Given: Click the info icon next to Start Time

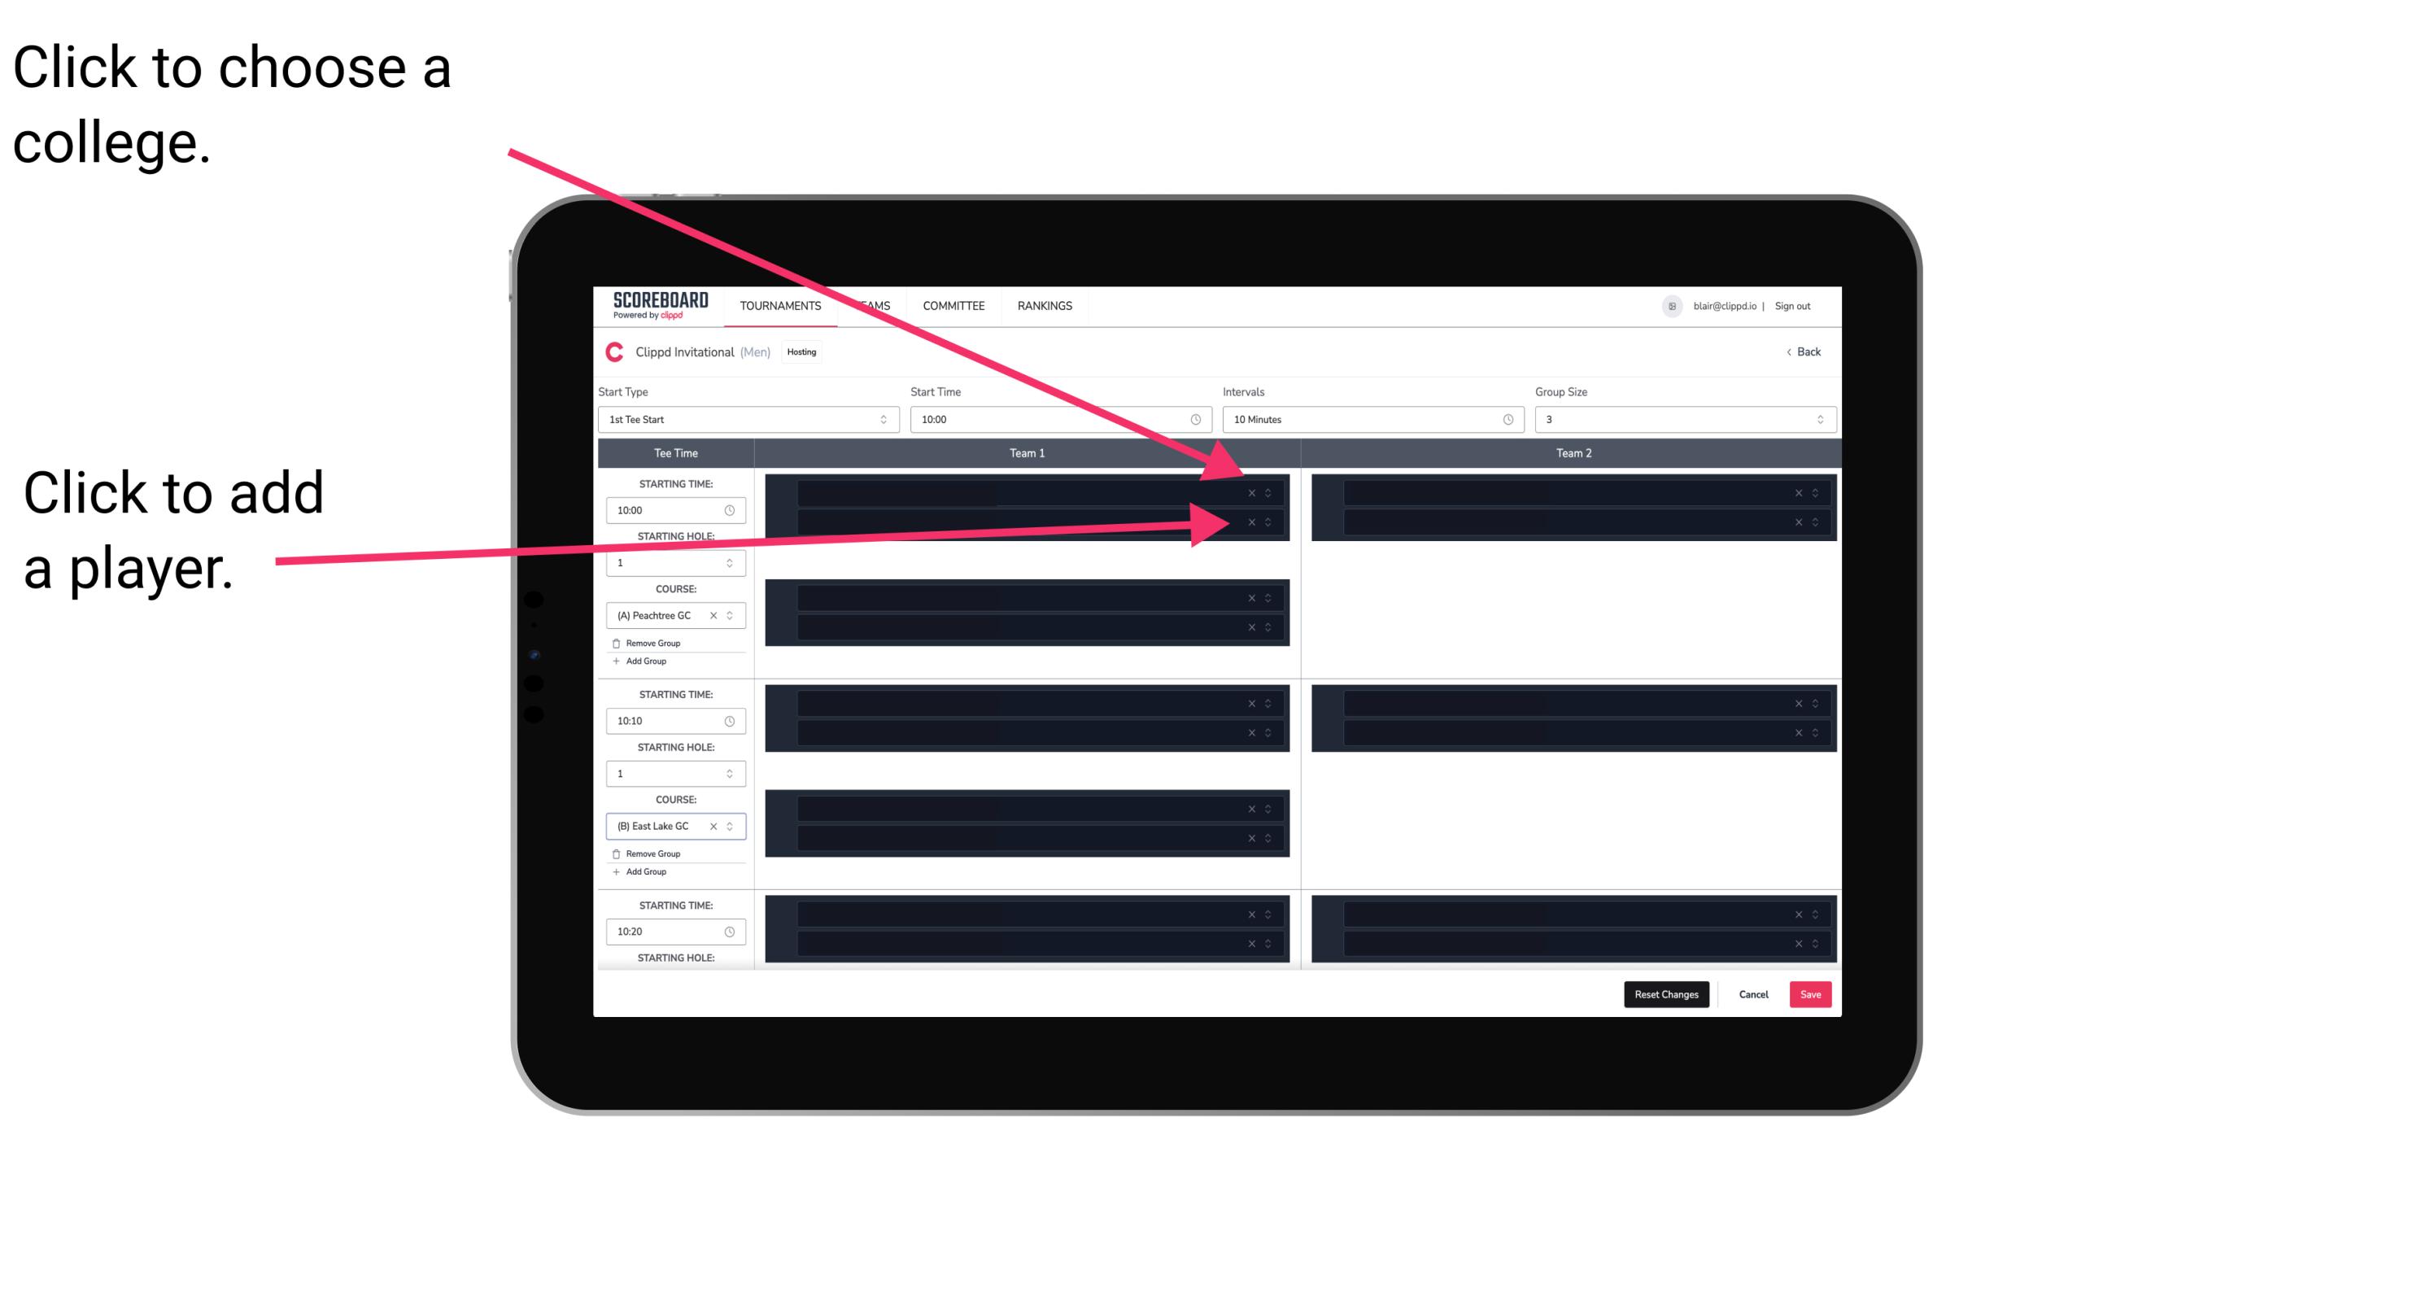Looking at the screenshot, I should point(1200,420).
